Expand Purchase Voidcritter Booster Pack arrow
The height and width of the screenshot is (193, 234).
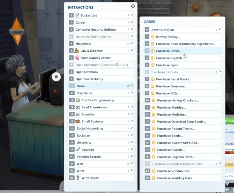pos(220,163)
